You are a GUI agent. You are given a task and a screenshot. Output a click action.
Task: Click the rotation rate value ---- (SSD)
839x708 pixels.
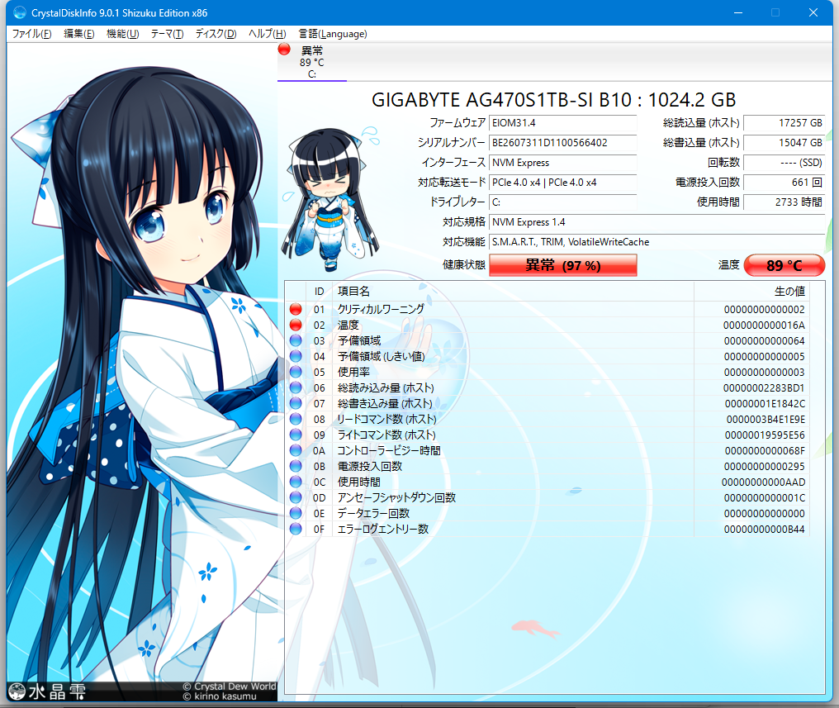pos(784,163)
